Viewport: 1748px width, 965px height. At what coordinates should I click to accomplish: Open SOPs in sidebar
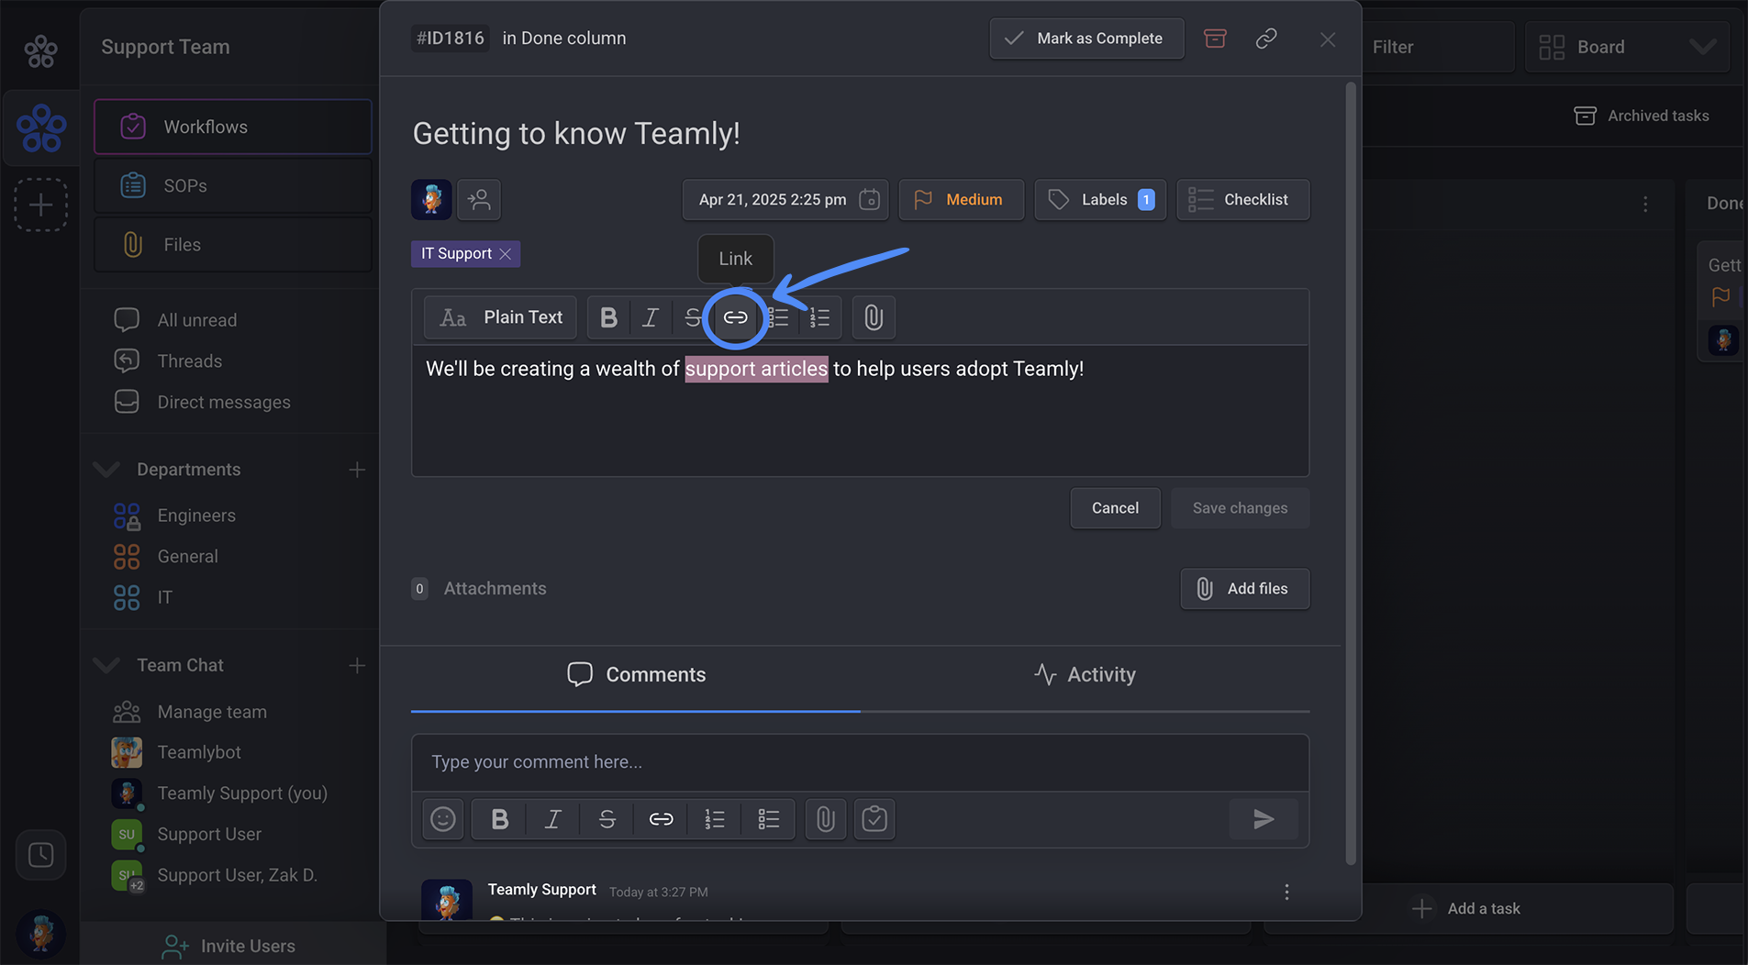coord(233,185)
